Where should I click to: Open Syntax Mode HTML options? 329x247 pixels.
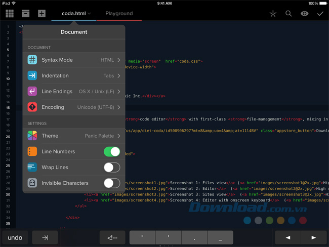74,60
